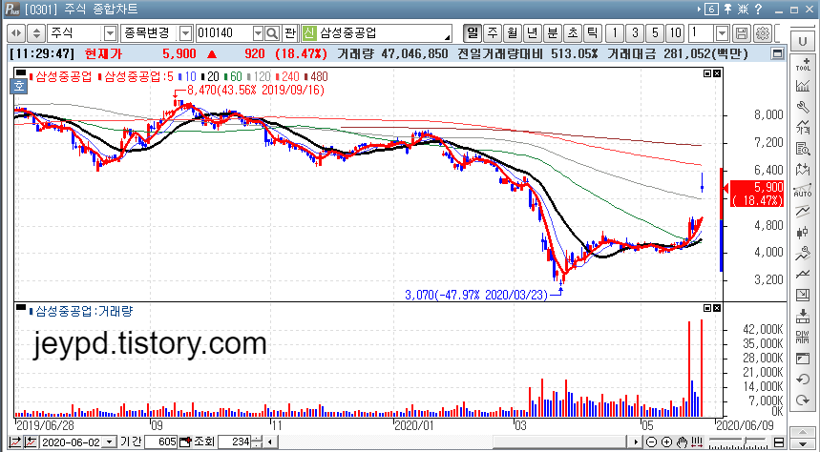Screen dimensions: 820x452
Task: Click the scrollbar left arrow at bottom
Action: point(270,442)
